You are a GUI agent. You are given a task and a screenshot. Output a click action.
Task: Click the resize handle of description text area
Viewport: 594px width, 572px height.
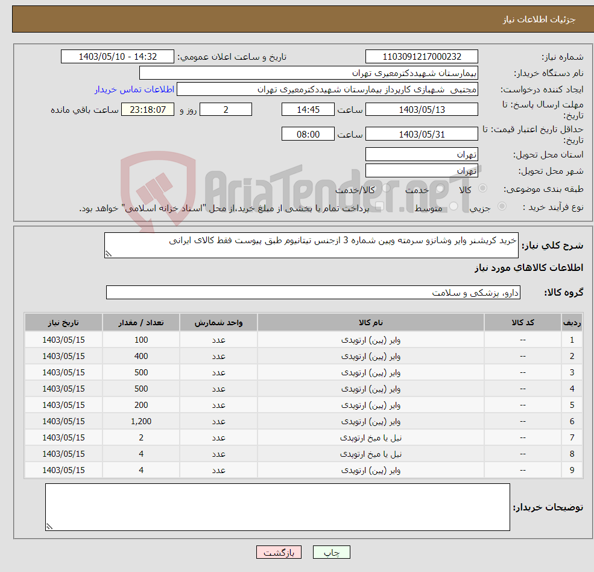(x=109, y=254)
